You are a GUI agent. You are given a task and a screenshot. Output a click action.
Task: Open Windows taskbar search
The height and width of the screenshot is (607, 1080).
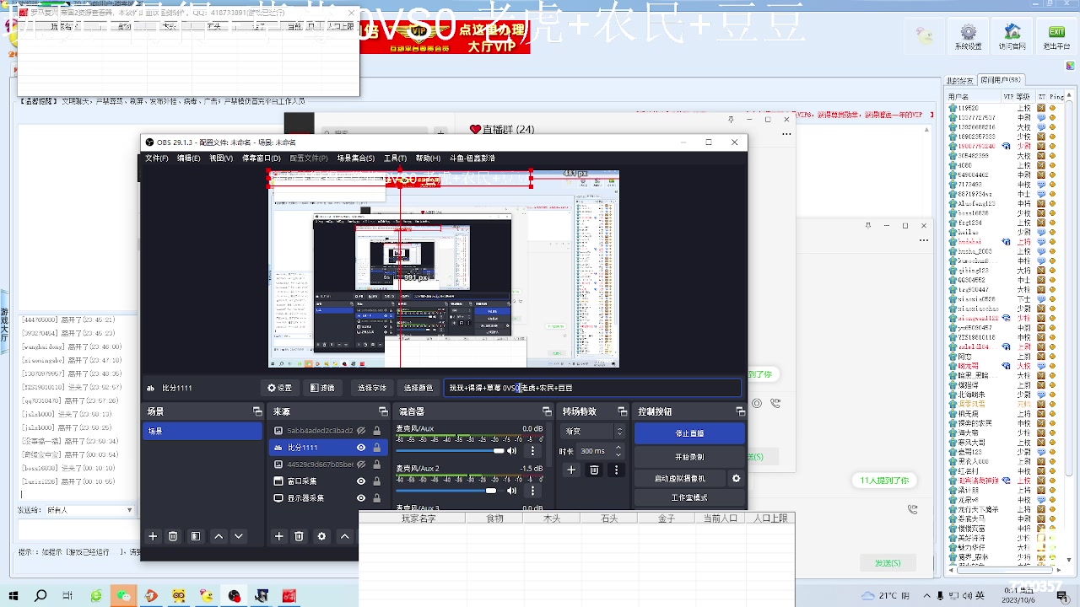click(40, 595)
